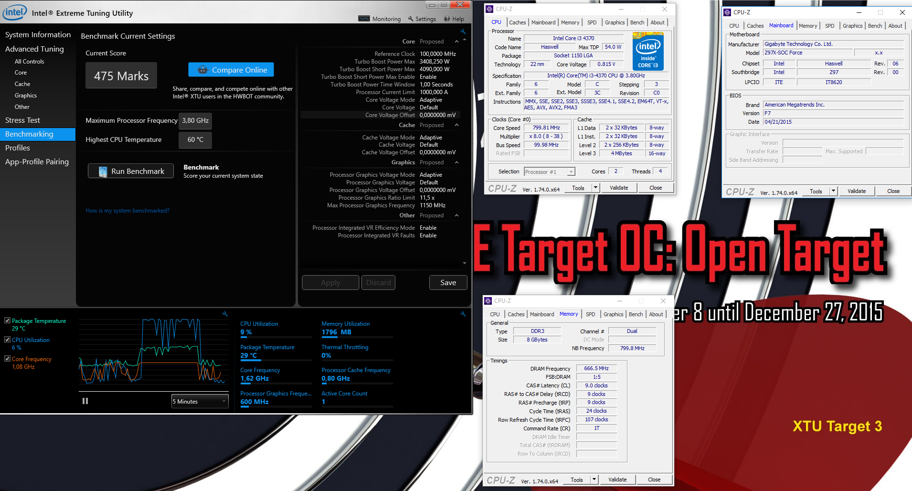The width and height of the screenshot is (912, 491).
Task: Click the Intel logo in XTU title bar
Action: pyautogui.click(x=15, y=12)
